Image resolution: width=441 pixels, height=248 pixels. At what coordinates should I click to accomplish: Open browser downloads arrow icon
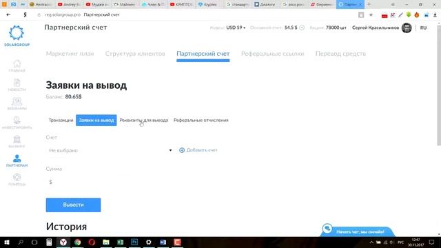(x=435, y=15)
